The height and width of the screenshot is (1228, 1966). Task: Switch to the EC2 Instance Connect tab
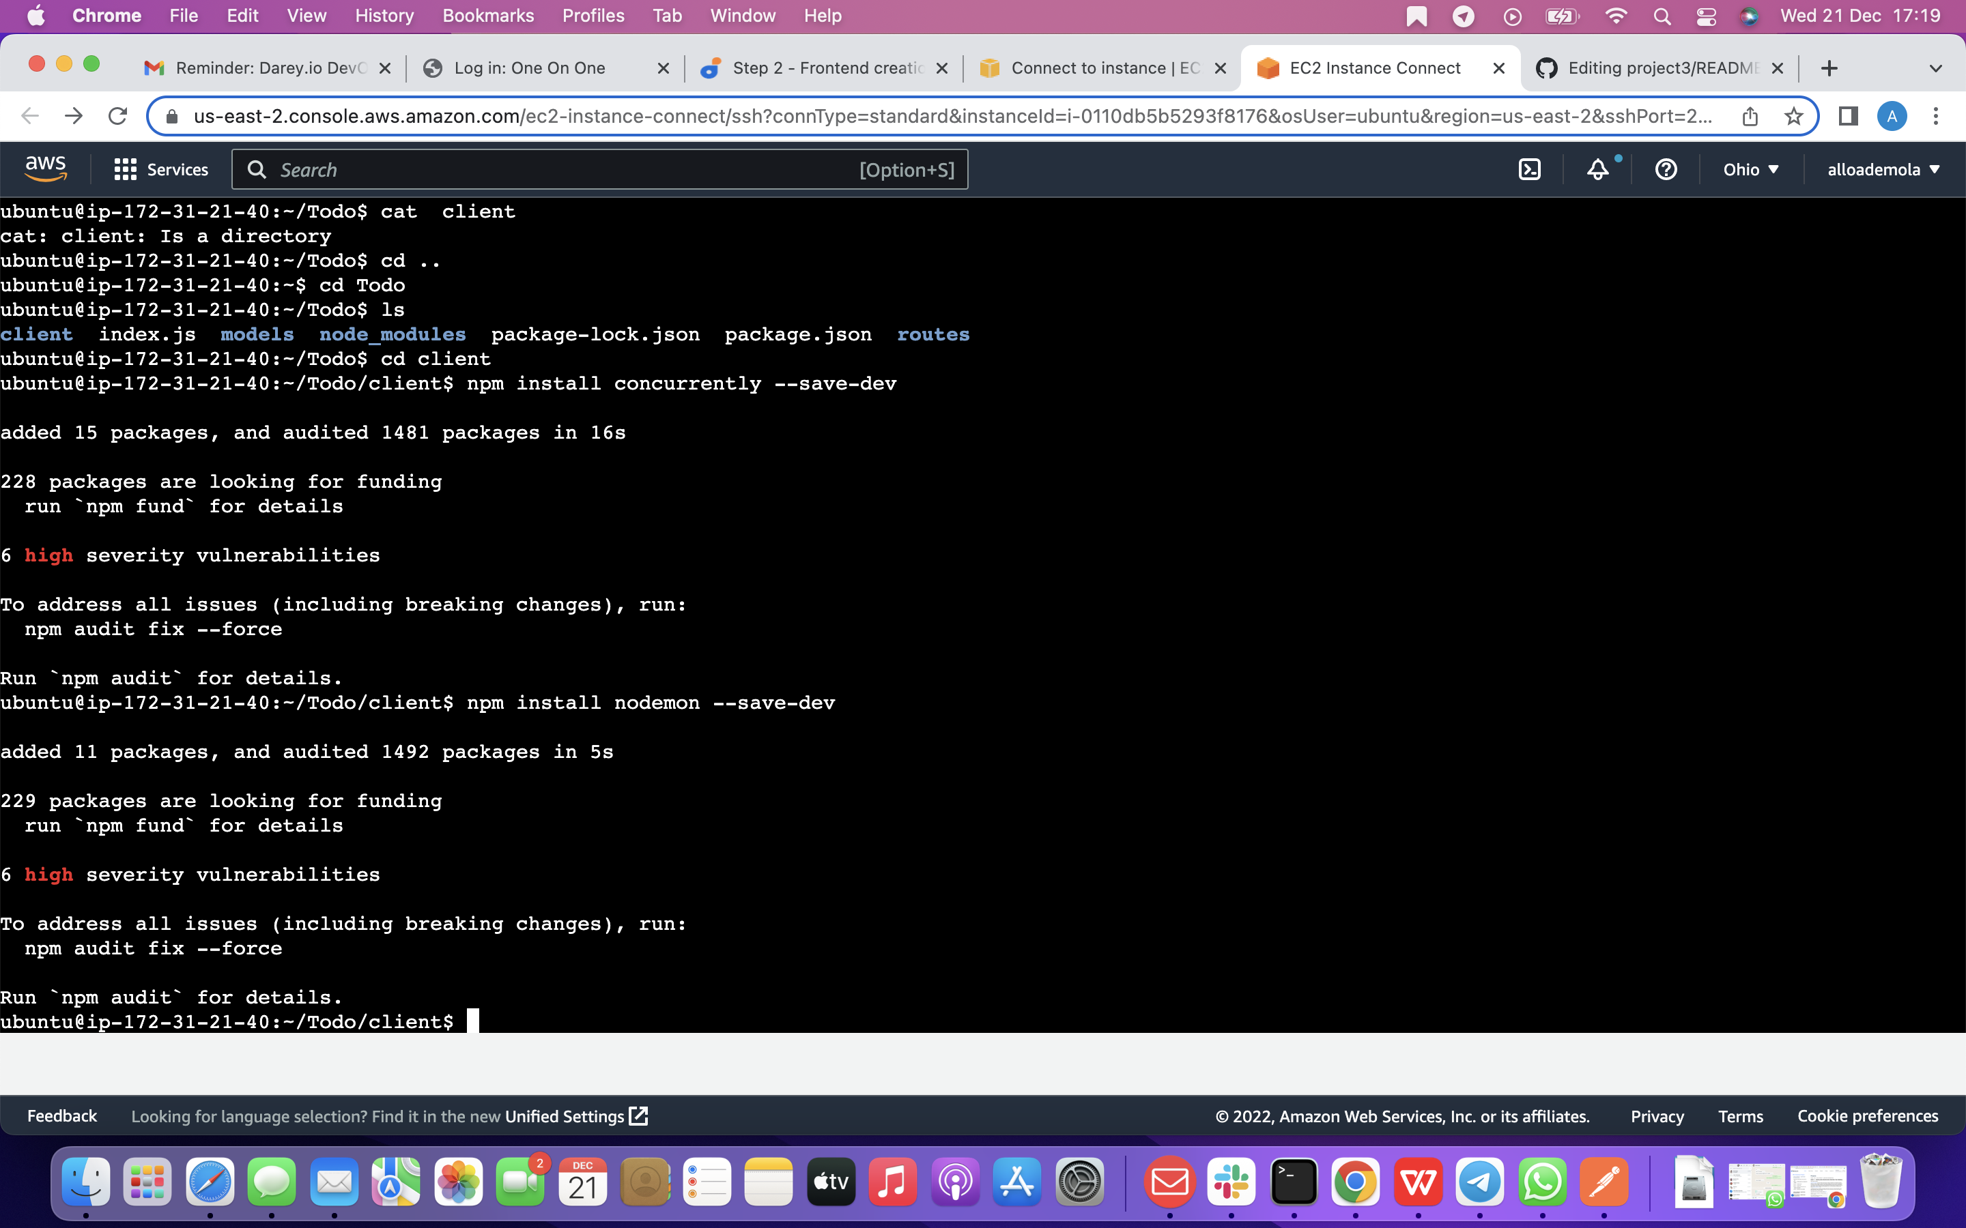pos(1373,68)
